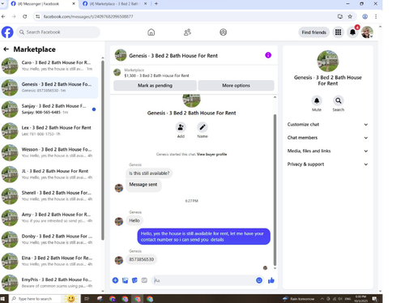Open the emoji picker in message box
Viewport: 405px width, 303px height.
(259, 280)
